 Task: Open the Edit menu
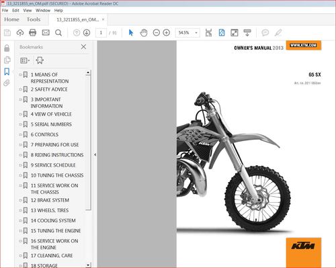pos(15,11)
